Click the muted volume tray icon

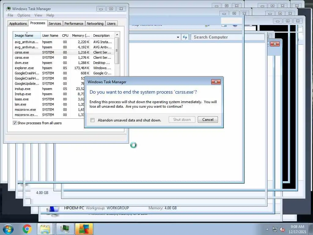[x=282, y=229]
